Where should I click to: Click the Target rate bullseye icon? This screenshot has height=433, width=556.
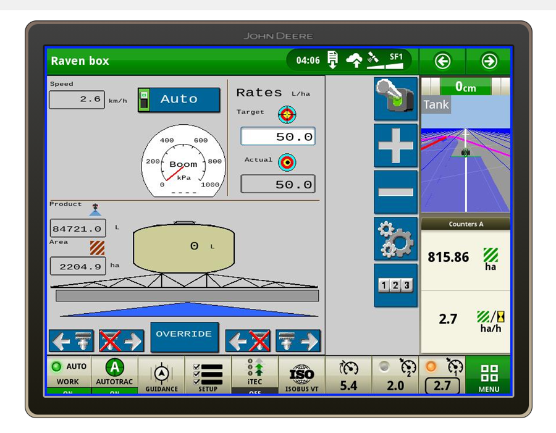tap(287, 114)
